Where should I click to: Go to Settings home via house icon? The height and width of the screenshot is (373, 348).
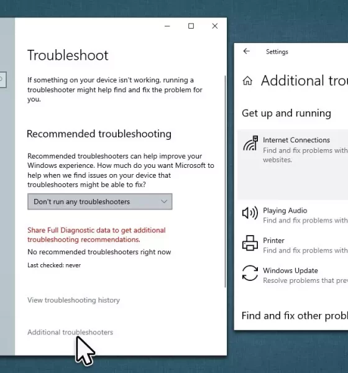247,81
